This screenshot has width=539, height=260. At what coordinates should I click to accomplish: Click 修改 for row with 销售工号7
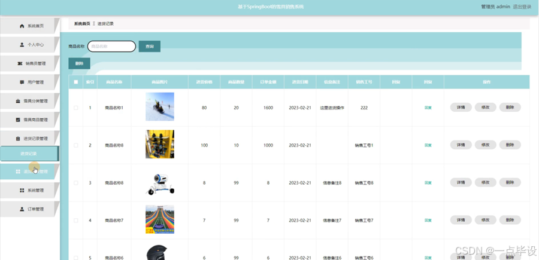tap(485, 220)
